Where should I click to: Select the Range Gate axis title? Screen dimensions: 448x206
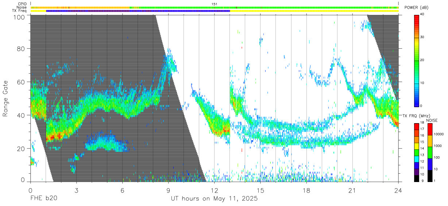pyautogui.click(x=6, y=98)
